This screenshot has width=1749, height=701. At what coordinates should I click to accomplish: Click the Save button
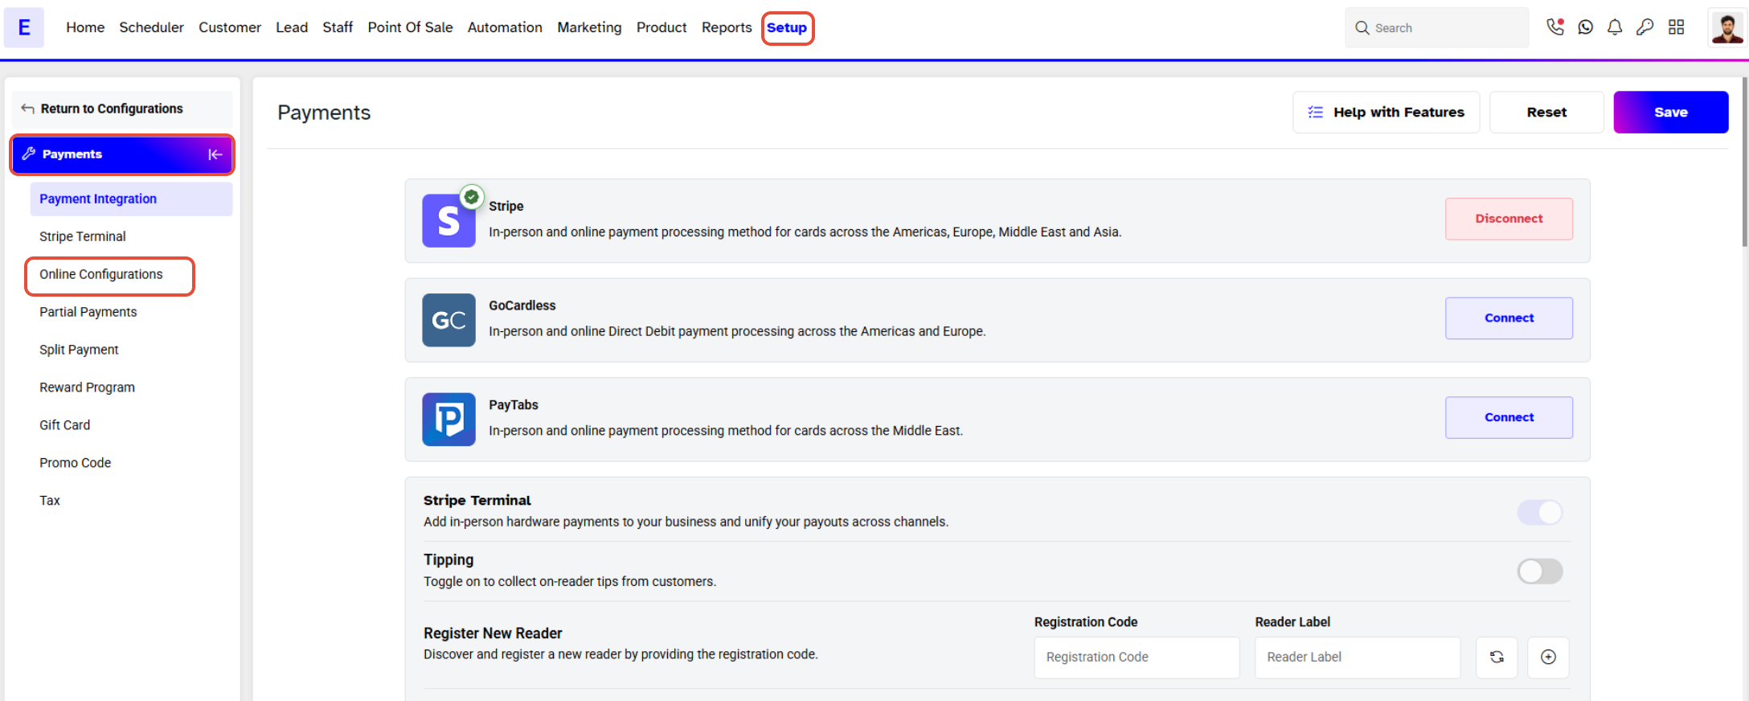click(1670, 112)
